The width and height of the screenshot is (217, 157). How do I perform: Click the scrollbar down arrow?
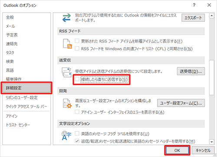212,142
